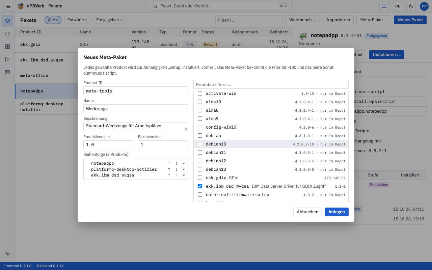This screenshot has height=270, width=432.
Task: Click Anlegen to create meta package
Action: click(336, 212)
